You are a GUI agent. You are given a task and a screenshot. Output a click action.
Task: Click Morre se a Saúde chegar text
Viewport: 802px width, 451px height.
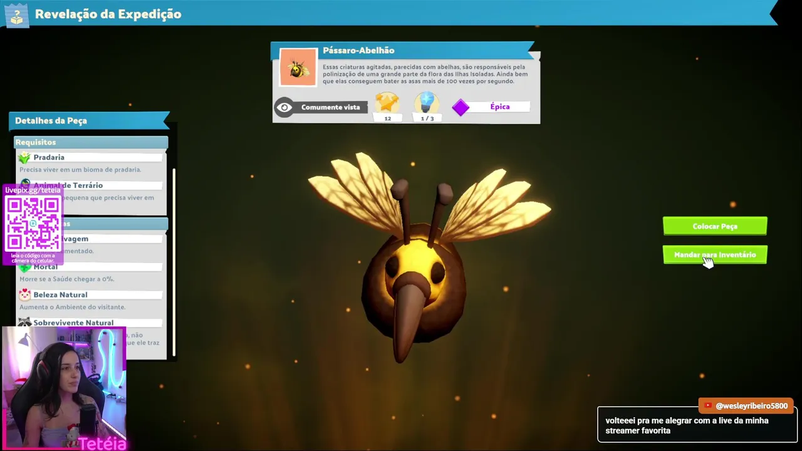(x=66, y=279)
